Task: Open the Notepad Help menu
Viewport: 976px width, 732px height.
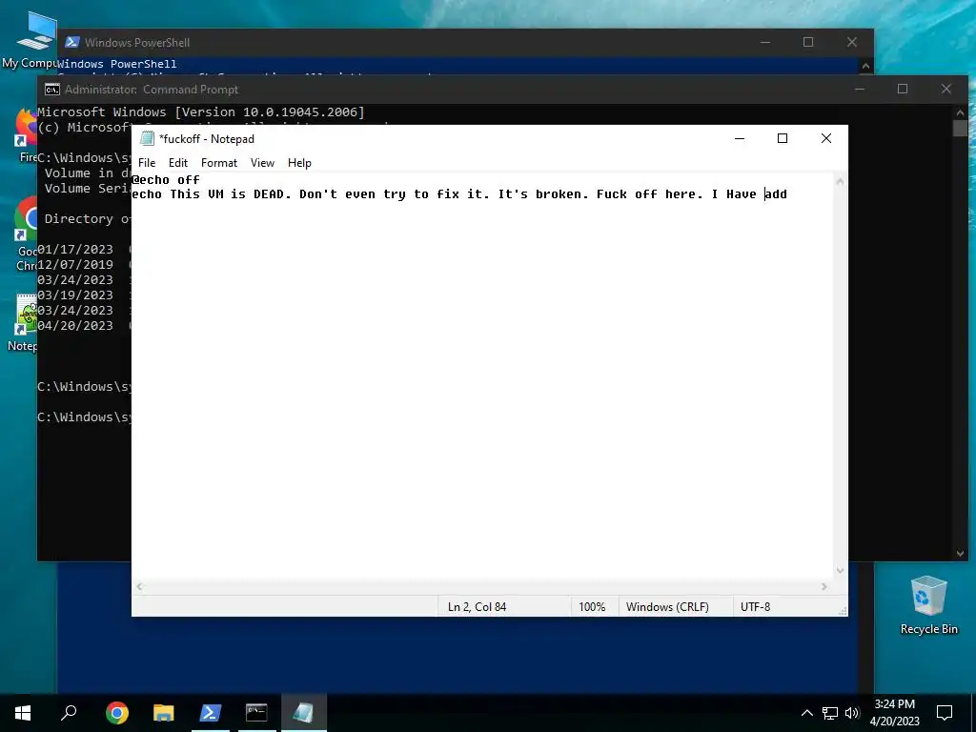Action: click(x=299, y=162)
